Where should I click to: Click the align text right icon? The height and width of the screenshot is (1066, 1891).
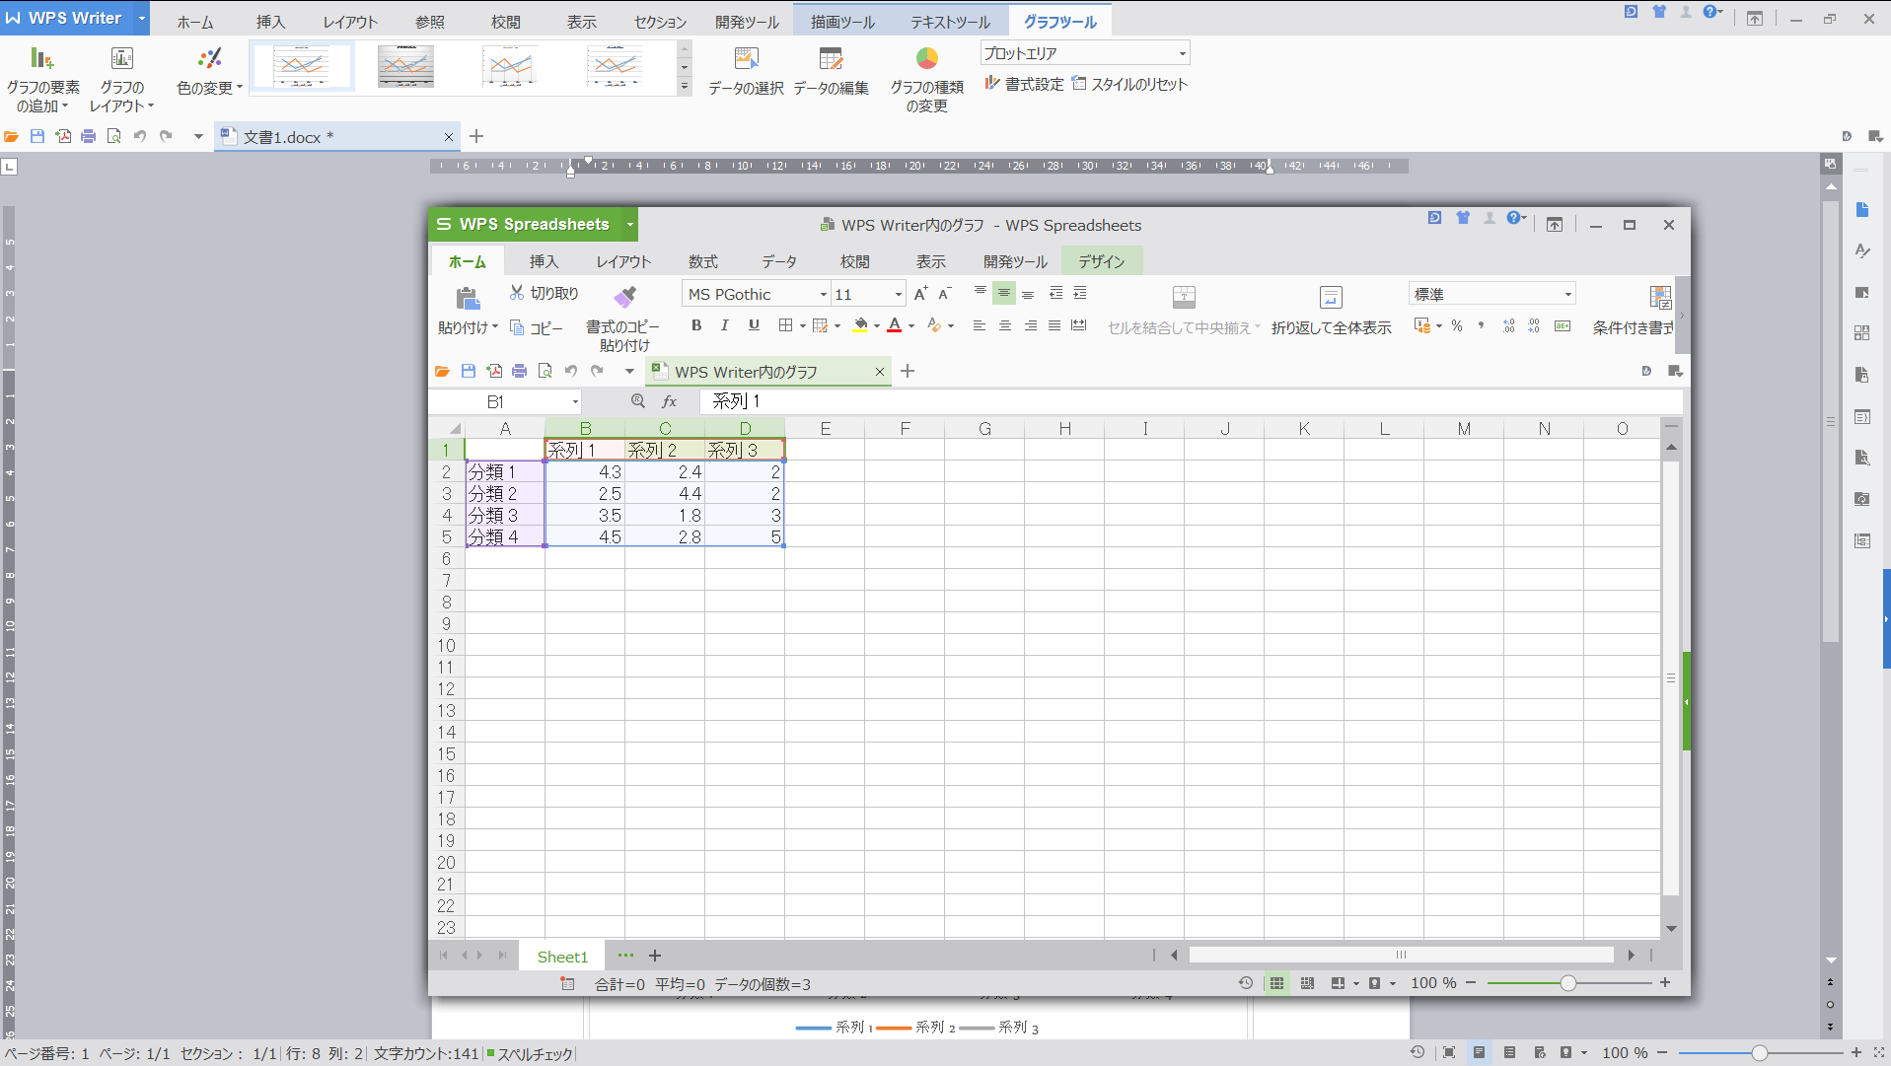(1030, 325)
